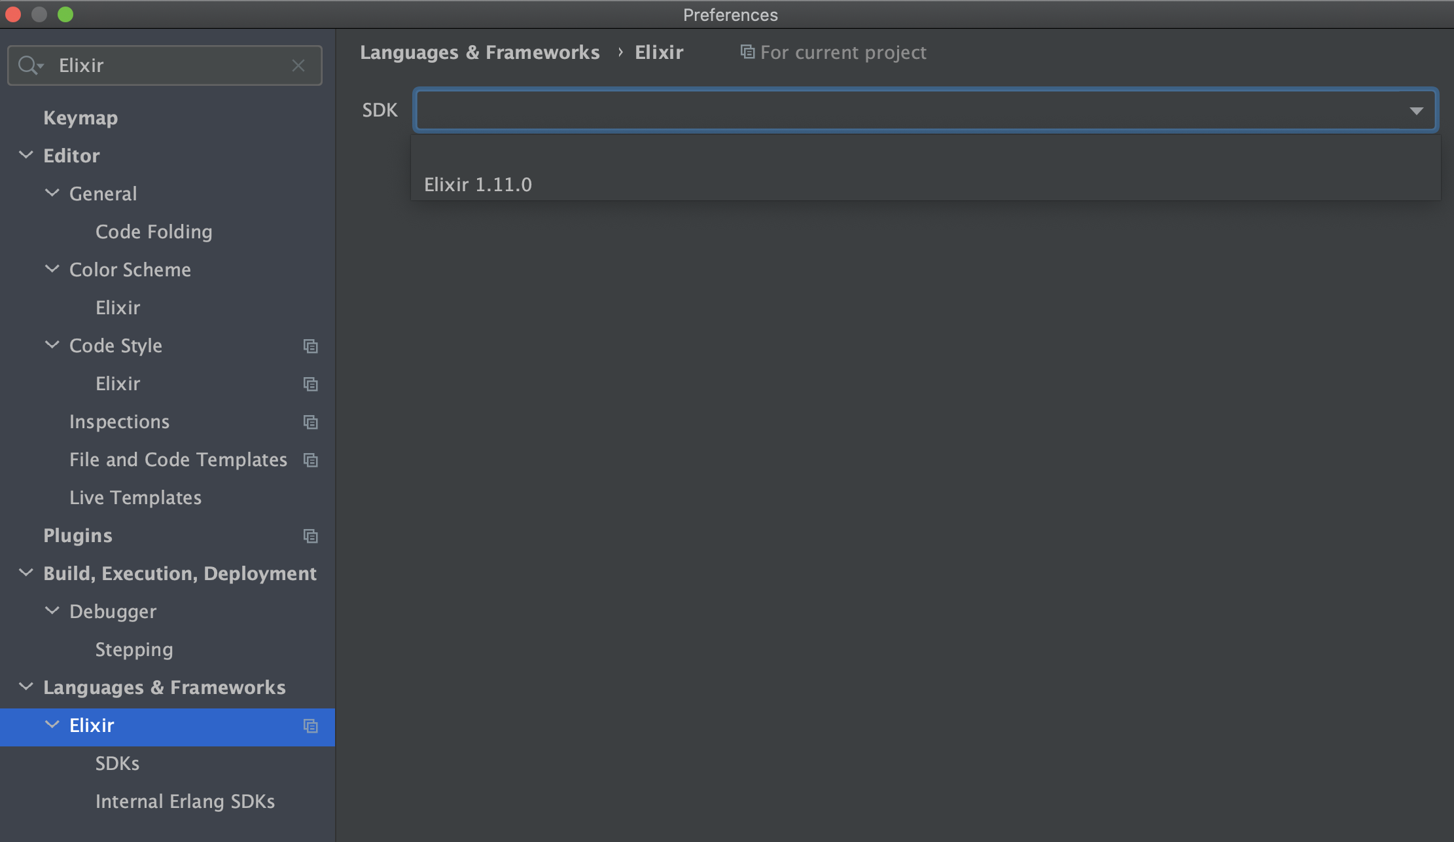Click the copy icon on the highlighted Elixir entry
Viewport: 1454px width, 842px height.
[x=311, y=727]
